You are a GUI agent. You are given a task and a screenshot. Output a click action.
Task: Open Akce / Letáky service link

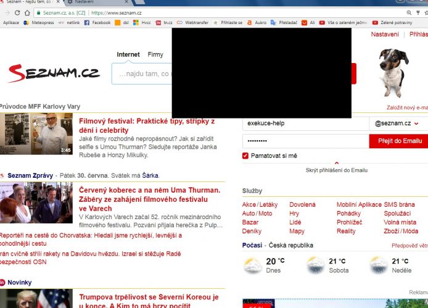[x=260, y=205]
